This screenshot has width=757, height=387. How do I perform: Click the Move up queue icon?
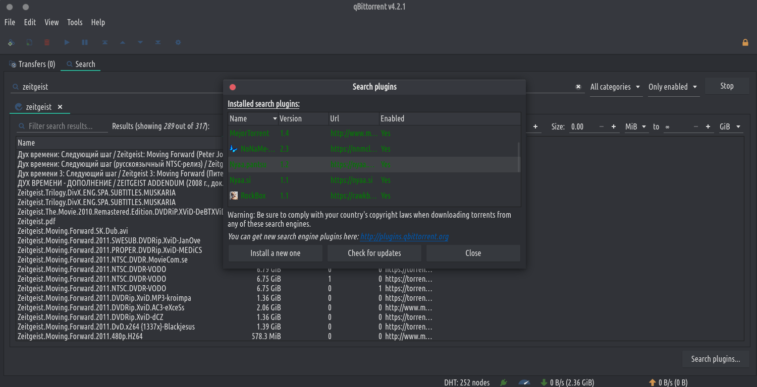click(122, 43)
